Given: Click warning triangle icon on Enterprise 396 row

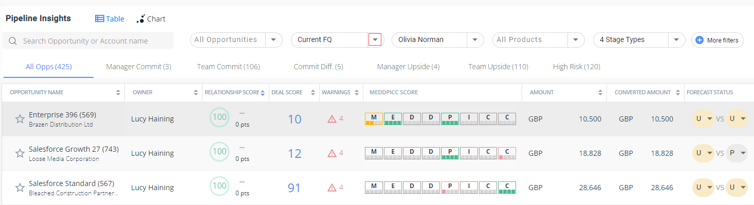Looking at the screenshot, I should coord(332,119).
